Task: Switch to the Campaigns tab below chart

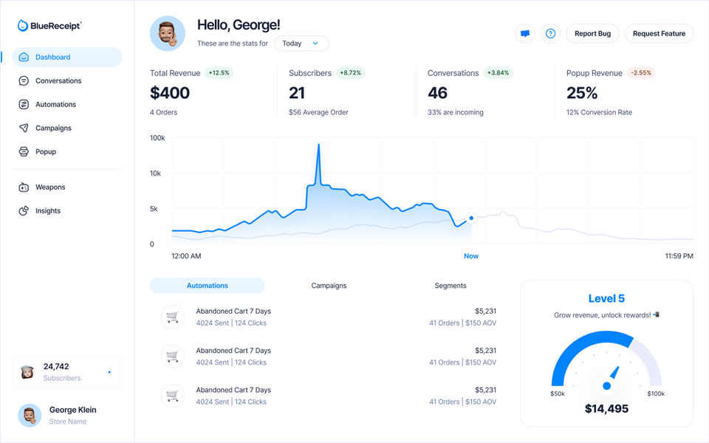Action: point(329,286)
